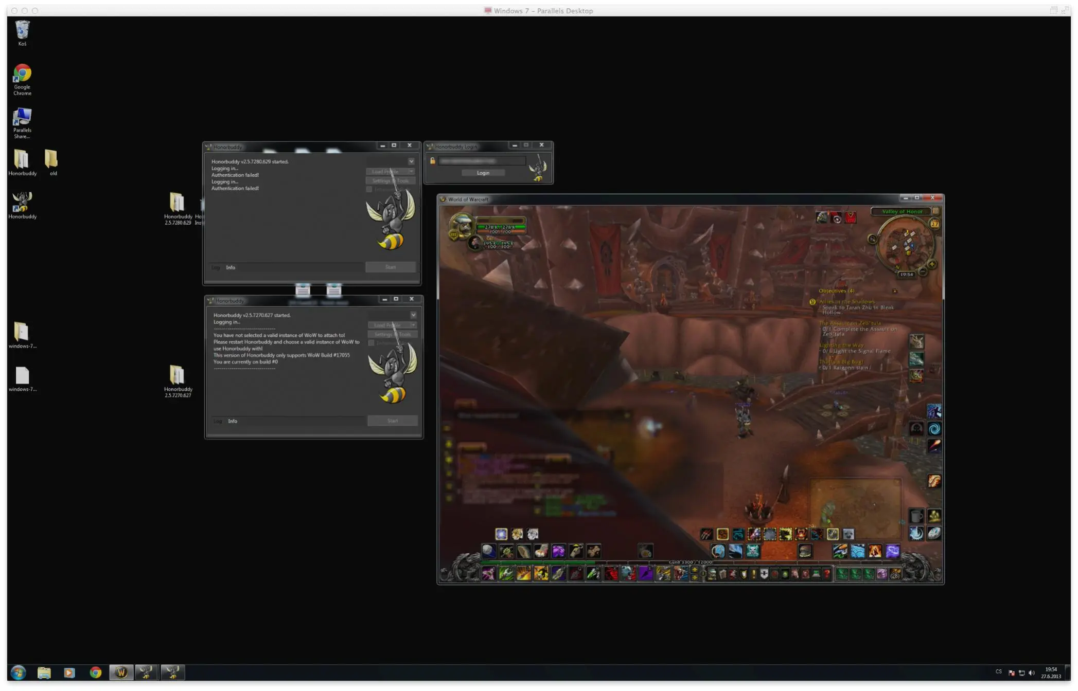Select Honorbuddy 2.5.7270.627 folder
This screenshot has height=691, width=1078.
point(178,381)
